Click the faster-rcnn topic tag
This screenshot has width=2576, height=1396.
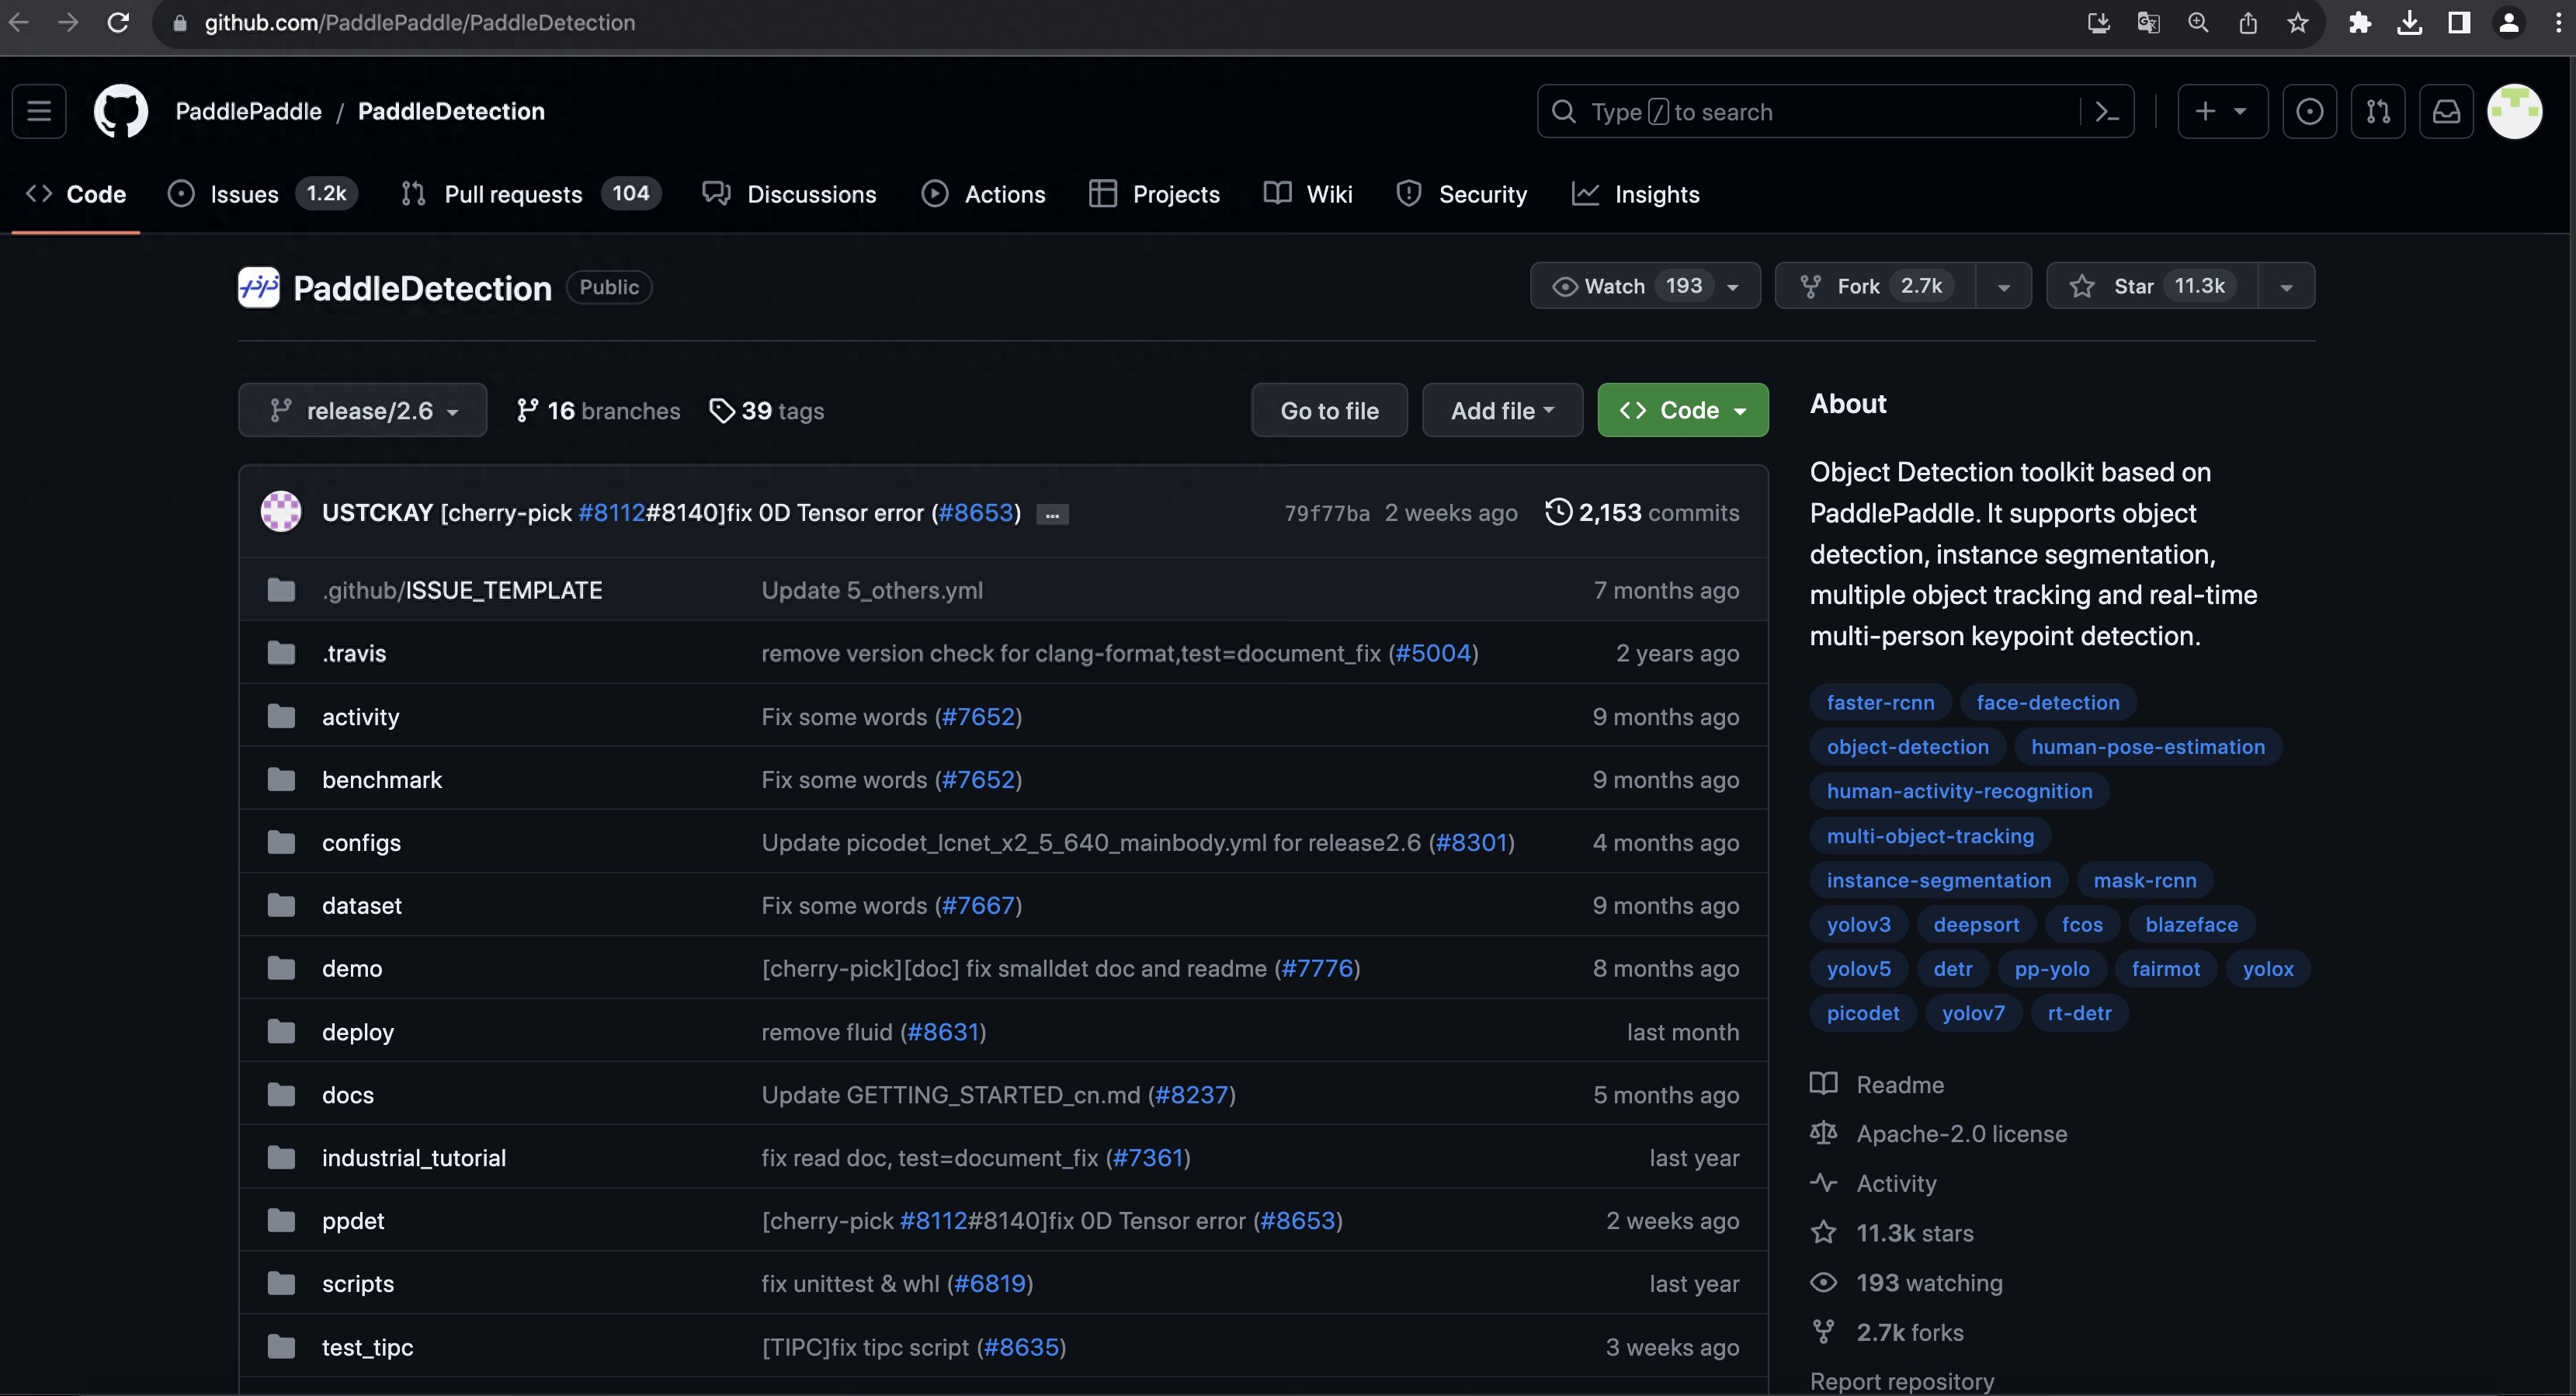coord(1880,703)
